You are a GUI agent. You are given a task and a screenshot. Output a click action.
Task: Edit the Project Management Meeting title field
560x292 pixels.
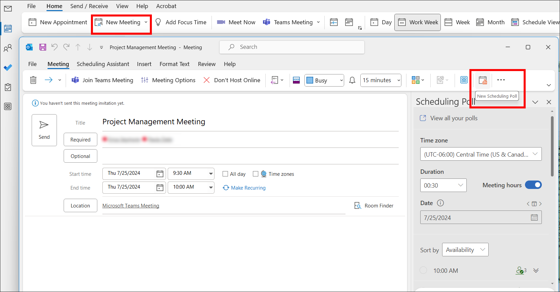click(x=250, y=122)
